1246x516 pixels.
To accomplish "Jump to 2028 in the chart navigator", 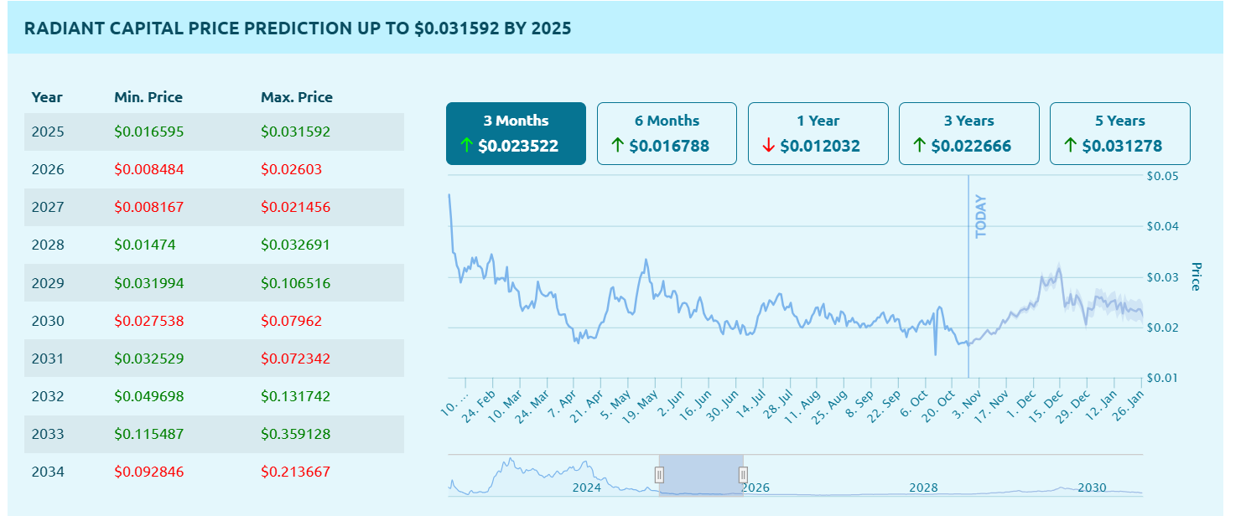I will [x=923, y=488].
